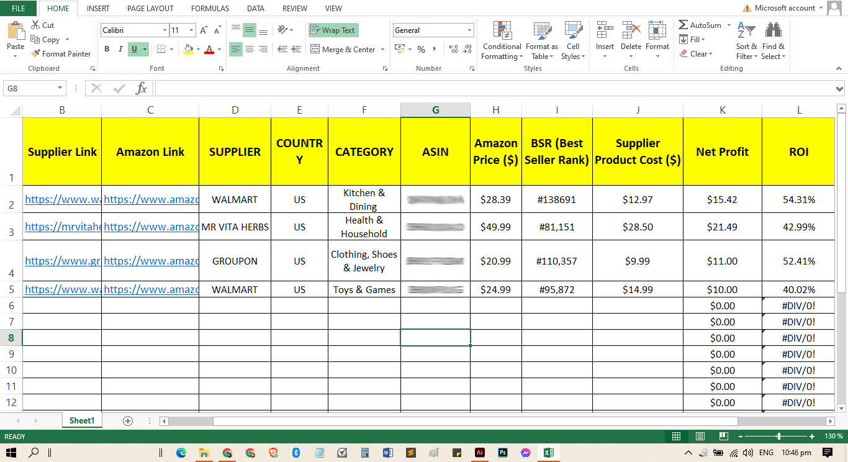
Task: Click the Copy icon in Clipboard group
Action: pos(35,40)
